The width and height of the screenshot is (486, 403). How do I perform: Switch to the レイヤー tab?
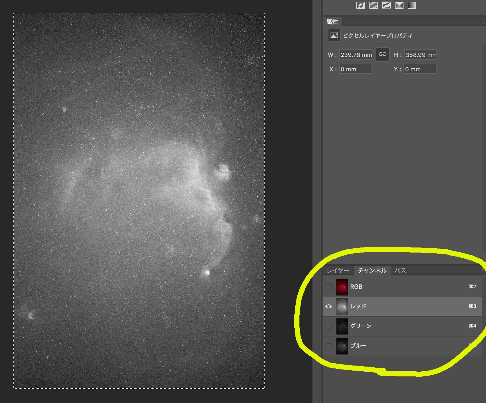coord(338,270)
